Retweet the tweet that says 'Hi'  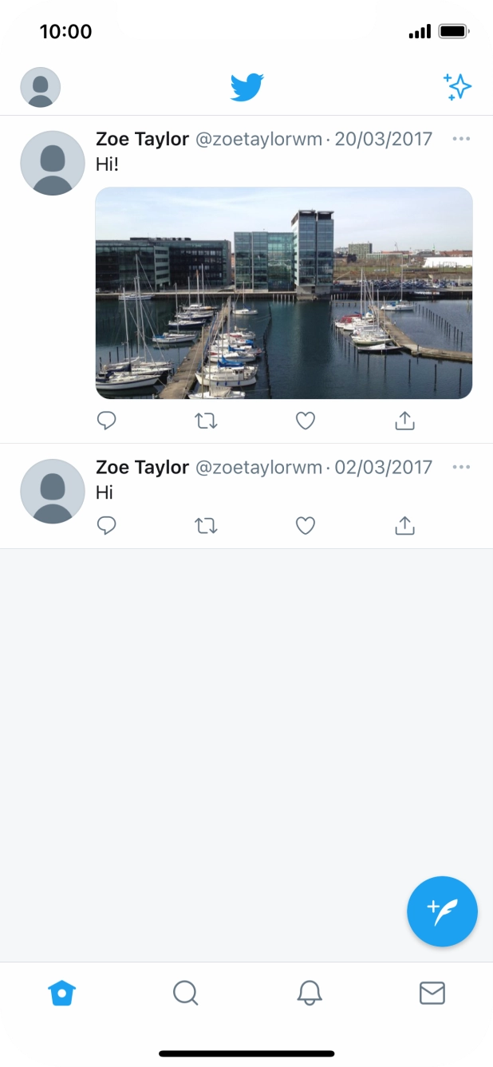pyautogui.click(x=206, y=525)
